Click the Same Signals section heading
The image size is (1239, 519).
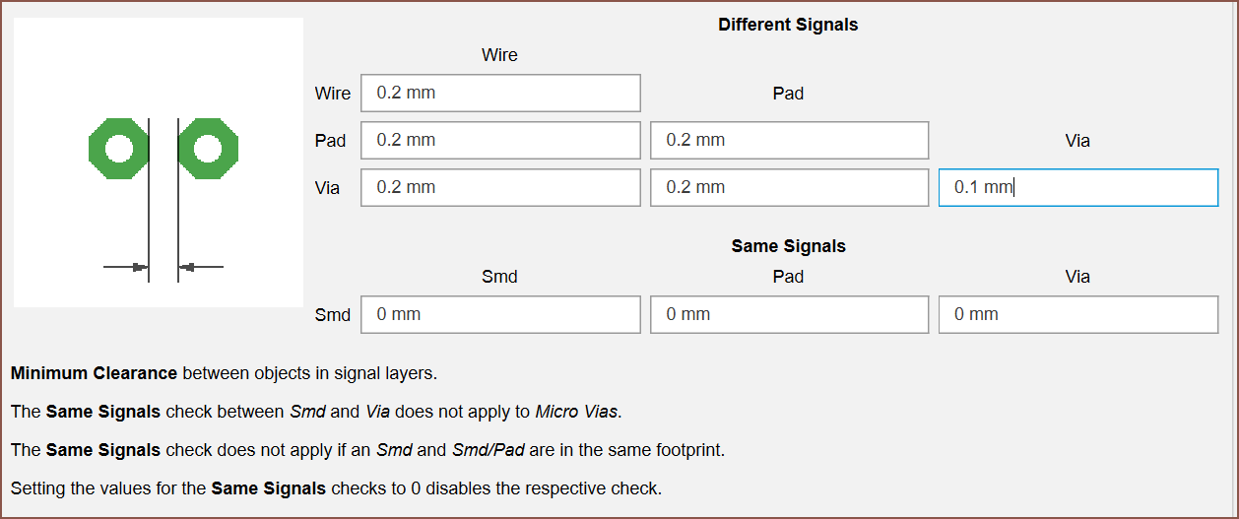click(x=788, y=246)
